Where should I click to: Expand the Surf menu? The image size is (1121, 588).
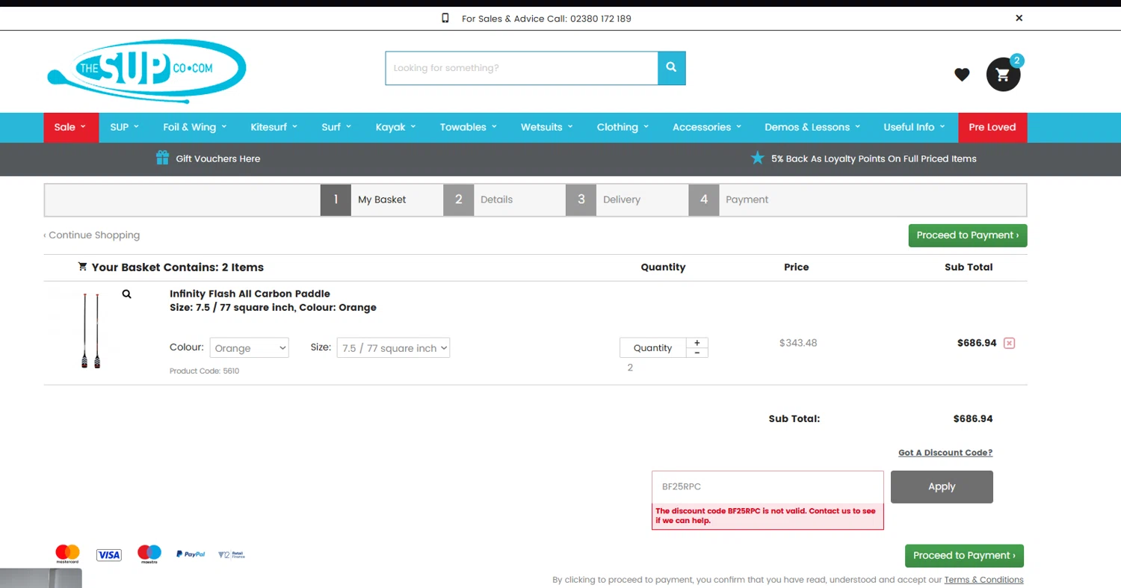336,127
